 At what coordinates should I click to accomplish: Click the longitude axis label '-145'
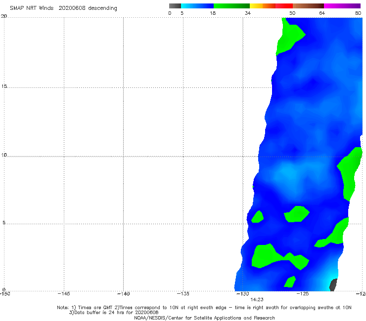[x=64, y=294]
